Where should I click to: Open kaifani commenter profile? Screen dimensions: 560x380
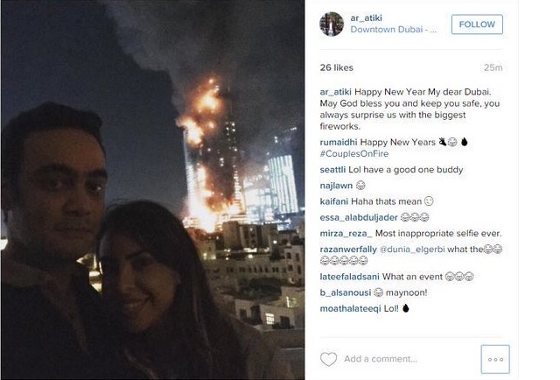pos(333,201)
